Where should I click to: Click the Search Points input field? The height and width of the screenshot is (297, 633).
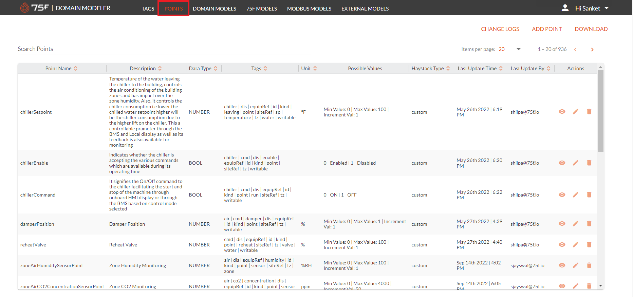pyautogui.click(x=164, y=49)
